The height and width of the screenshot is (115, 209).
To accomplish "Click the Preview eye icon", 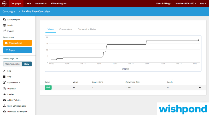I will click(4, 94).
